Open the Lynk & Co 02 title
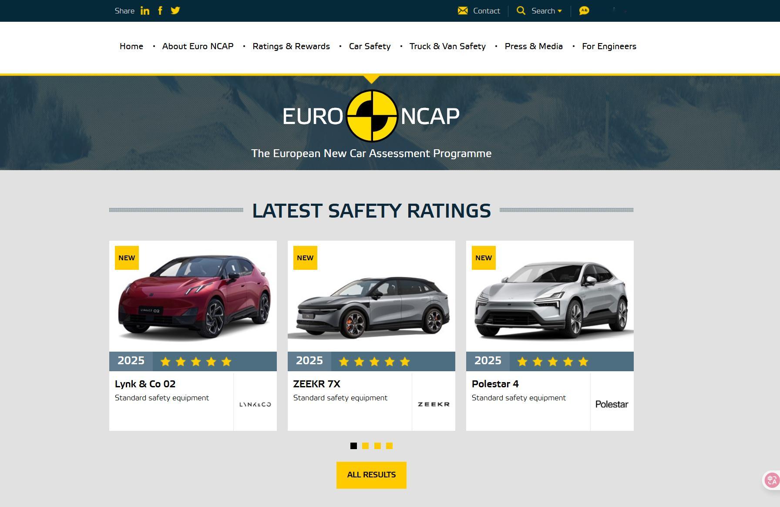Image resolution: width=780 pixels, height=507 pixels. coord(145,384)
